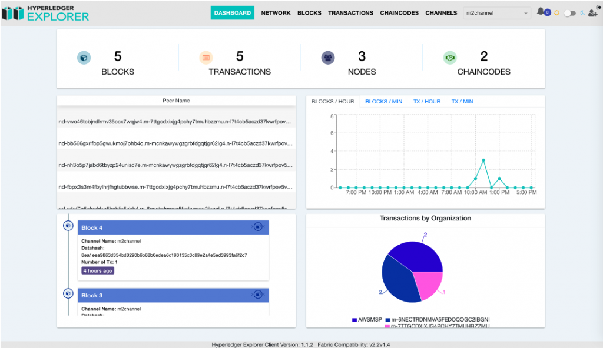Image resolution: width=603 pixels, height=348 pixels.
Task: Switch to the TX / MIN tab
Action: click(462, 102)
